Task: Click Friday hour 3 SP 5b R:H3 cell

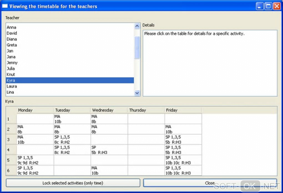Action: pos(183,140)
